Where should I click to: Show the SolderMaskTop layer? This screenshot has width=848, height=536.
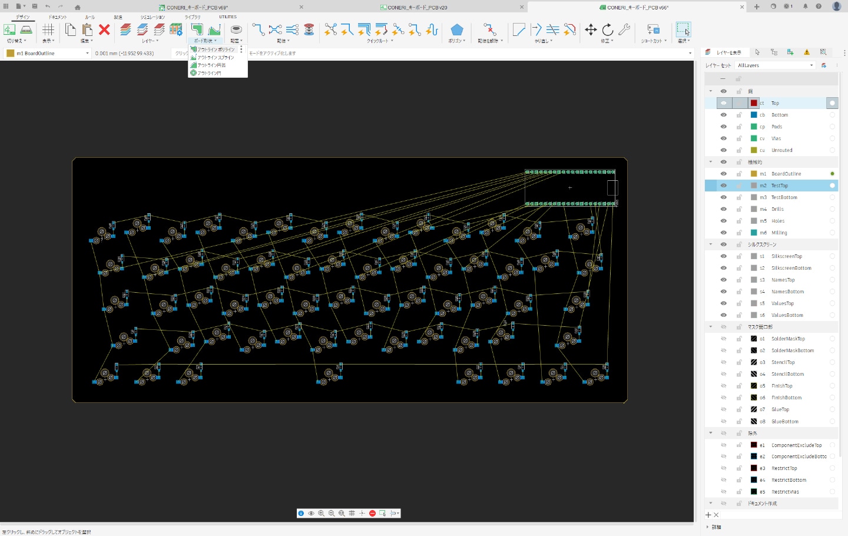pyautogui.click(x=723, y=339)
